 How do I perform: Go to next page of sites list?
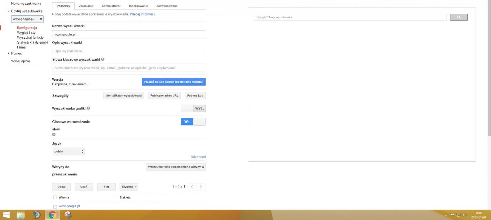pyautogui.click(x=201, y=187)
